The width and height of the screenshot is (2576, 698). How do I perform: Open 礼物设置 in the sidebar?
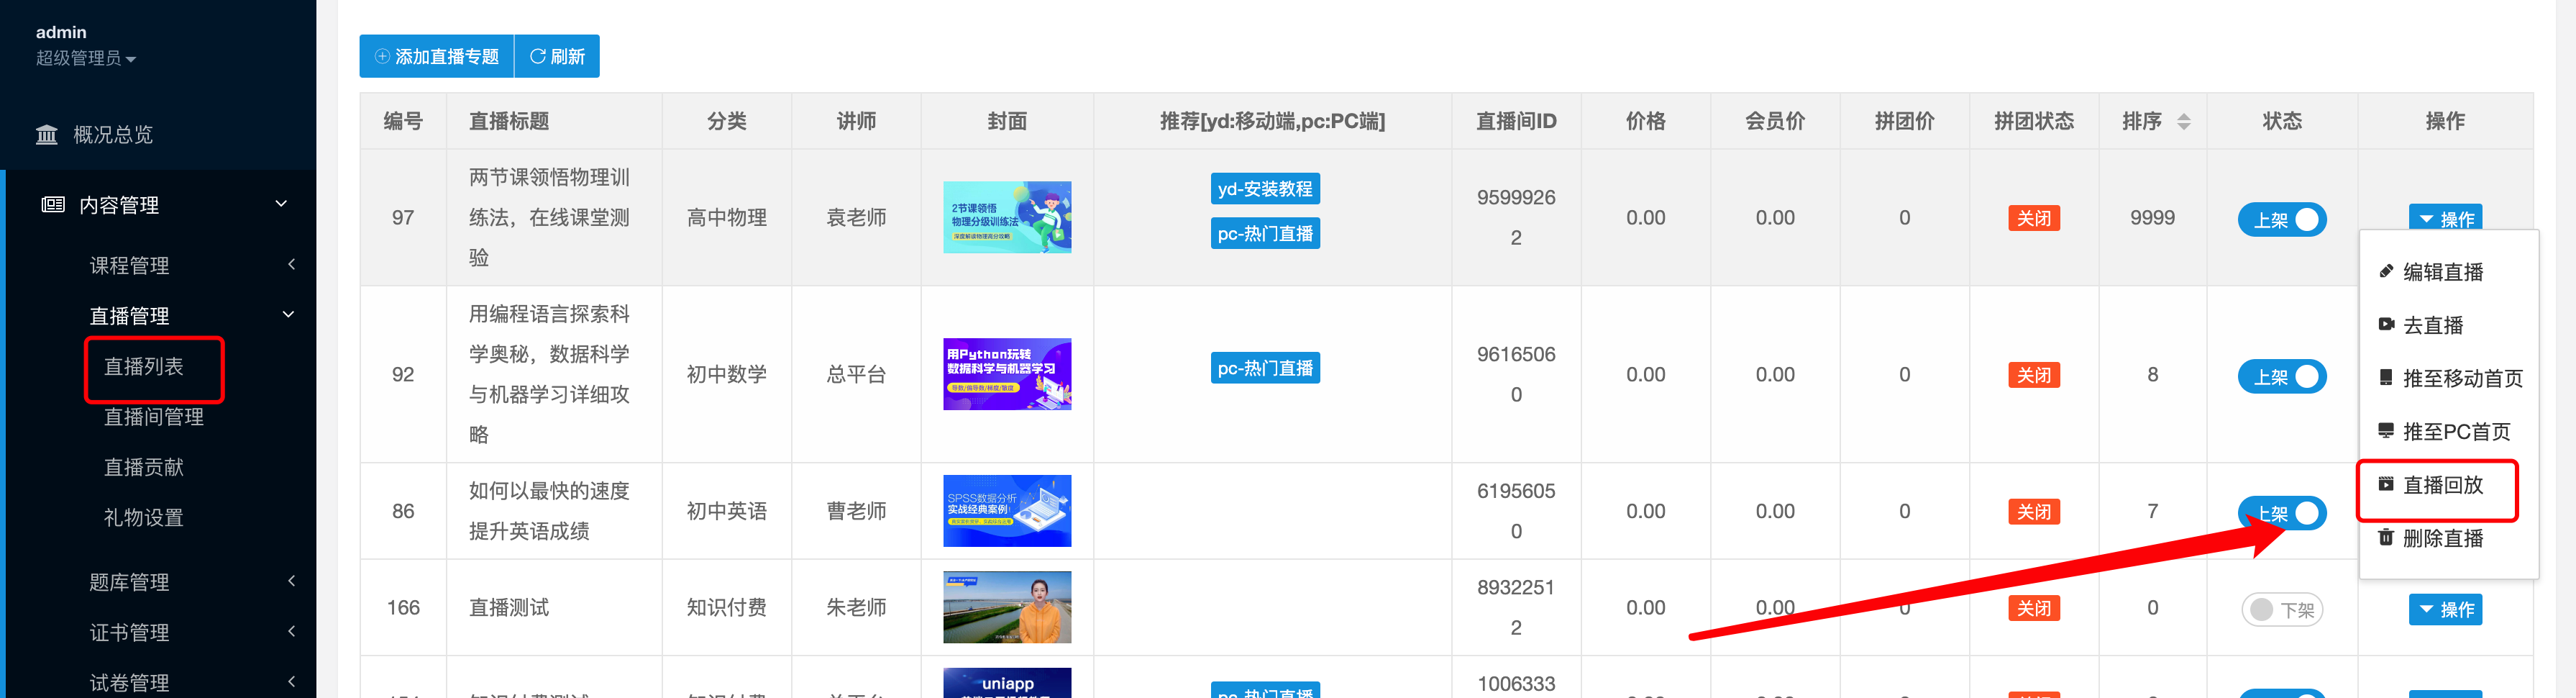pos(144,517)
